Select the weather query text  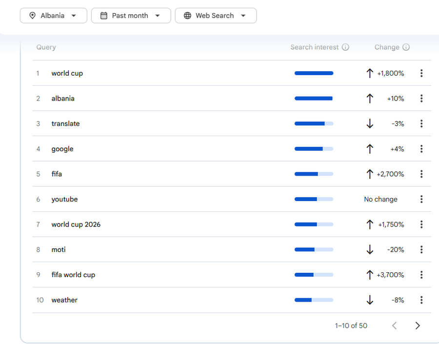coord(64,300)
